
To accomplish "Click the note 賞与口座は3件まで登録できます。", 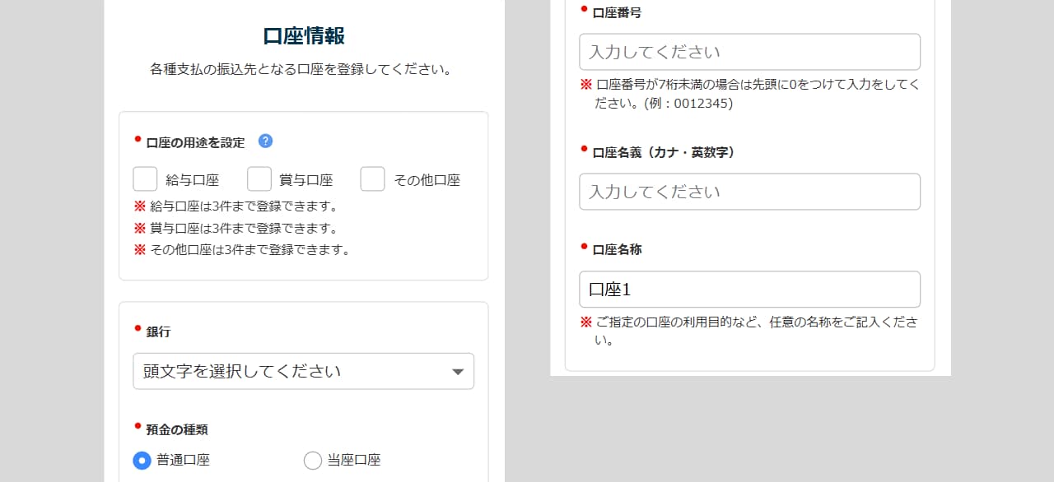I will pyautogui.click(x=243, y=228).
